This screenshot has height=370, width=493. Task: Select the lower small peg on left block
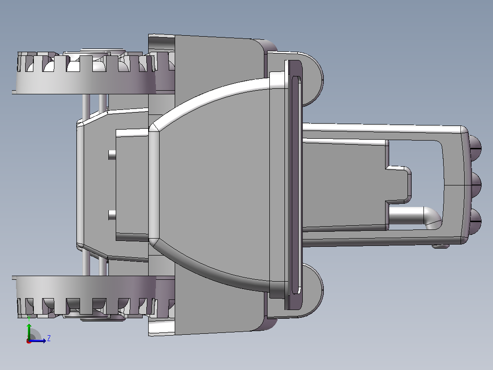coord(112,215)
